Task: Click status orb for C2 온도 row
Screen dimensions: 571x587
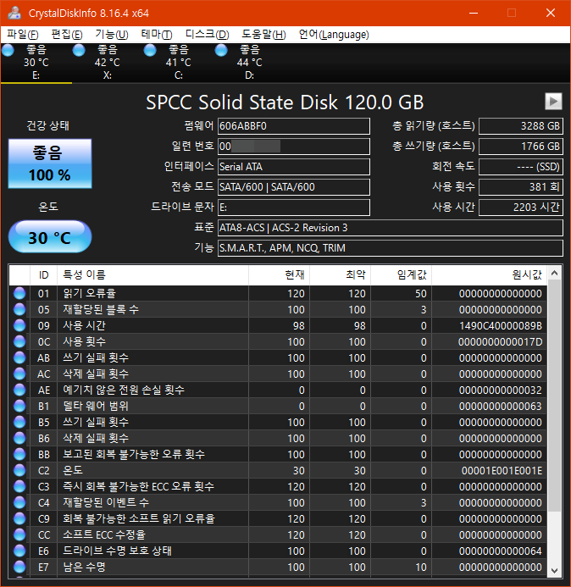Action: click(x=19, y=470)
